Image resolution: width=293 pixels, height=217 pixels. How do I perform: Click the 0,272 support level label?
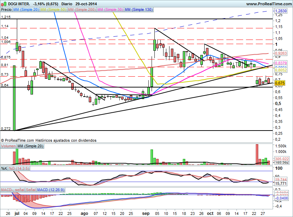pos(6,129)
